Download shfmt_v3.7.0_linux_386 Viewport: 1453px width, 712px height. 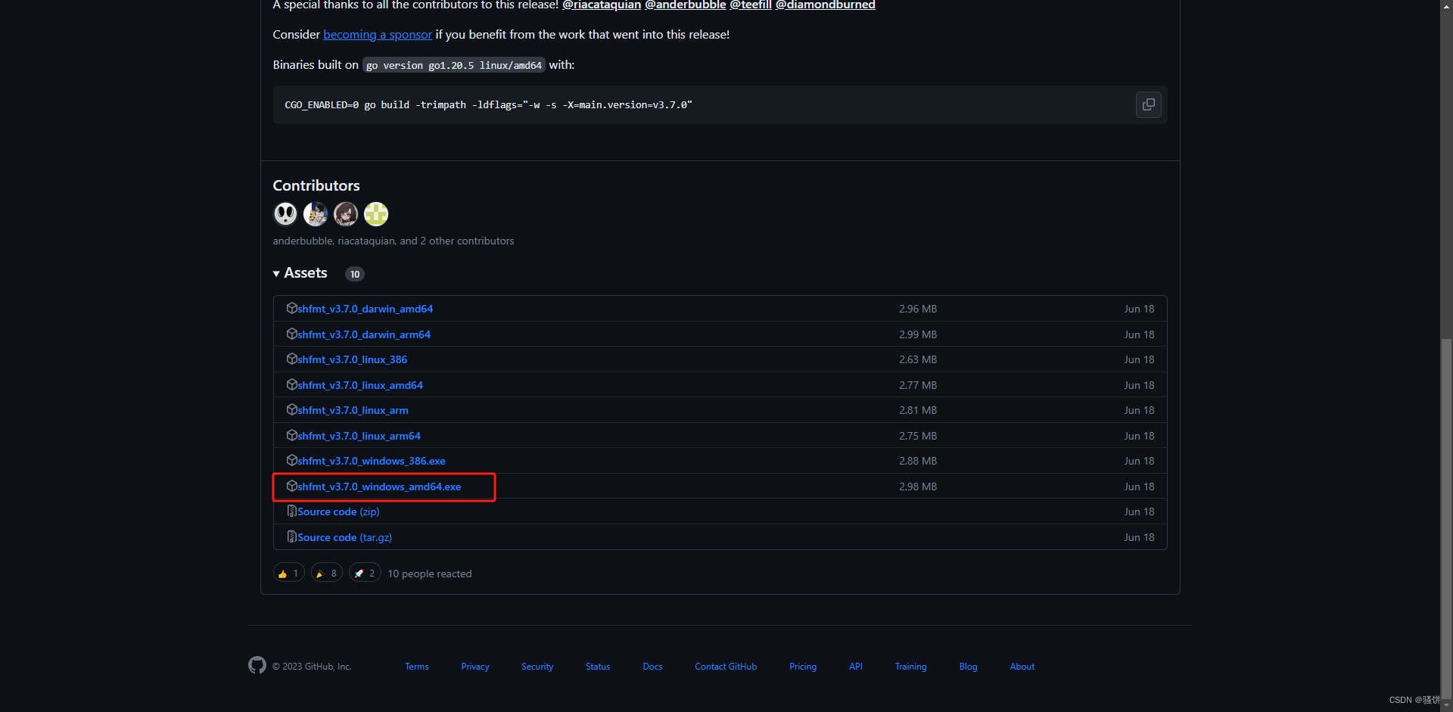click(352, 359)
